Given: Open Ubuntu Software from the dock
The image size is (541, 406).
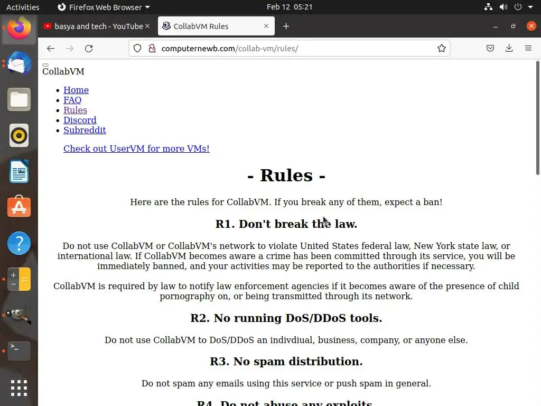Looking at the screenshot, I should point(19,207).
